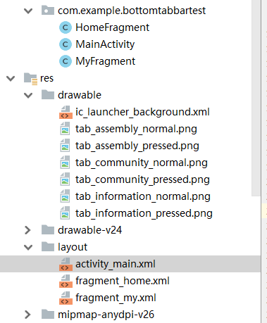Collapse the res folder
This screenshot has height=323, width=267.
point(11,78)
